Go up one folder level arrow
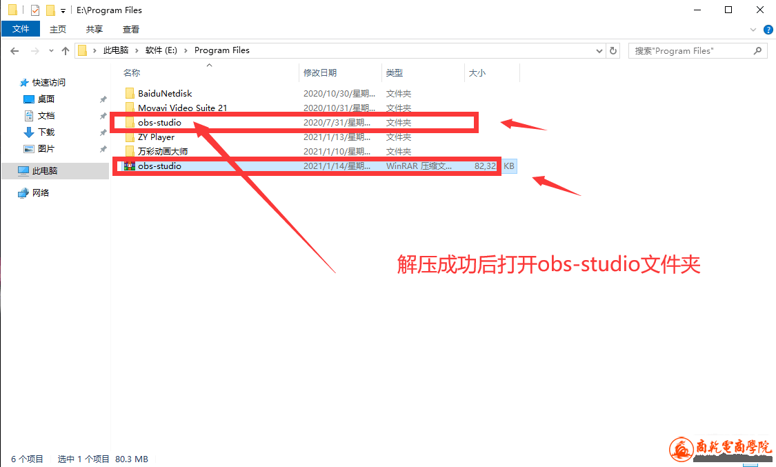Viewport: 776px width, 467px height. click(66, 50)
